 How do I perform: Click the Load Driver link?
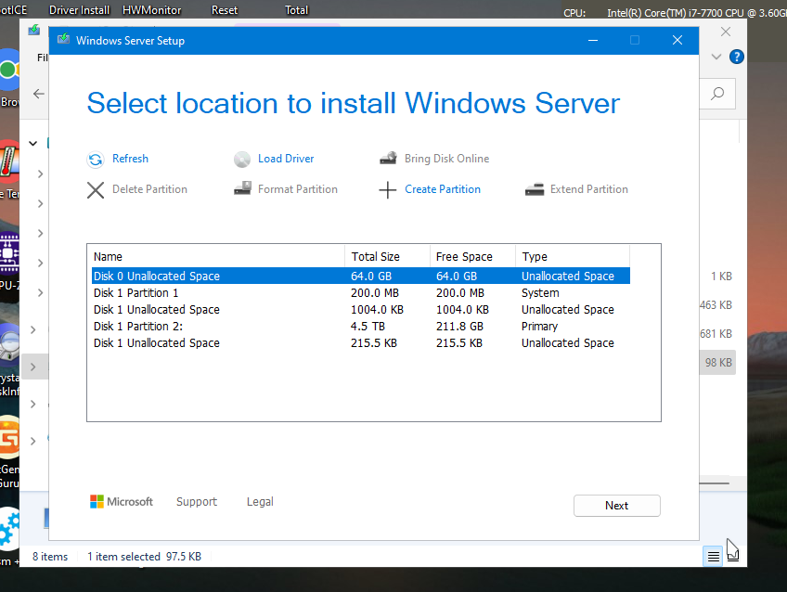pyautogui.click(x=286, y=159)
